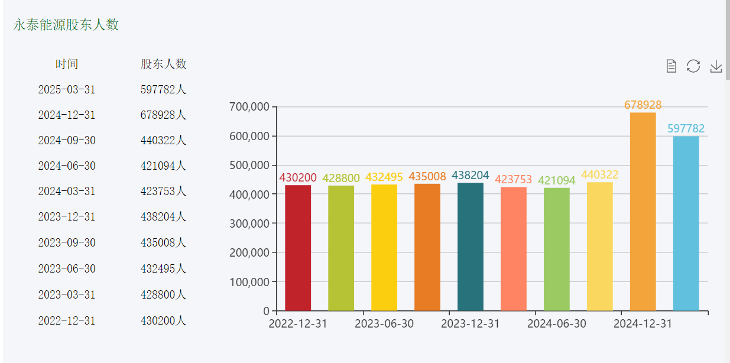The image size is (730, 363).
Task: Select the 2024-03-31 date cell
Action: tap(67, 191)
